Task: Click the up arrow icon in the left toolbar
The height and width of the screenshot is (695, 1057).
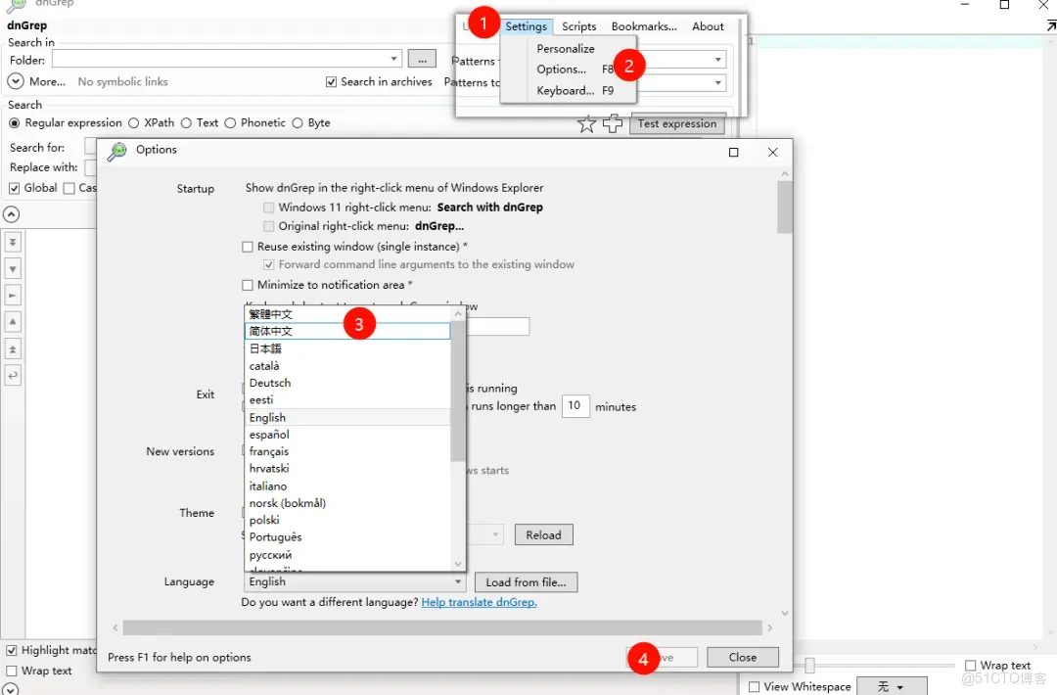Action: tap(13, 322)
